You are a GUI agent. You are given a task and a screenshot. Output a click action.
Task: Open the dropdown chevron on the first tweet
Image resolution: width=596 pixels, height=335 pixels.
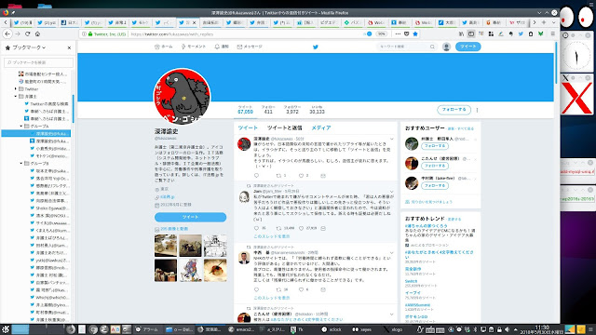(x=392, y=139)
